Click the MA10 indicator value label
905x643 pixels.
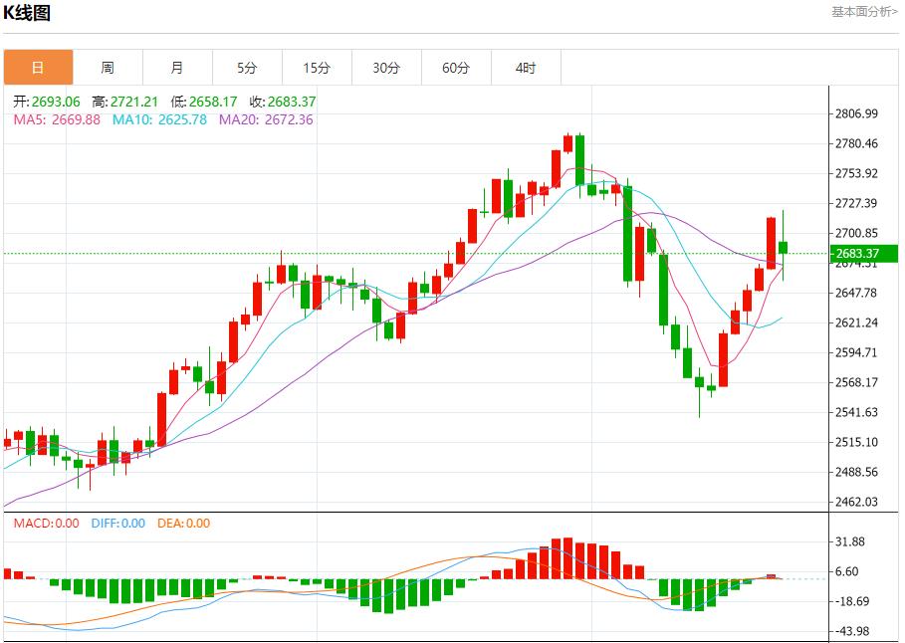pyautogui.click(x=159, y=119)
